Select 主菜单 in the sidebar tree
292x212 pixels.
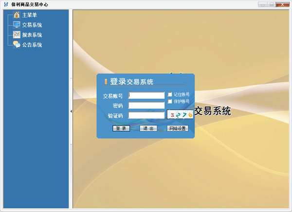(29, 15)
